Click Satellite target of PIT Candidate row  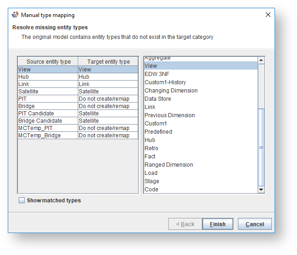[108, 114]
